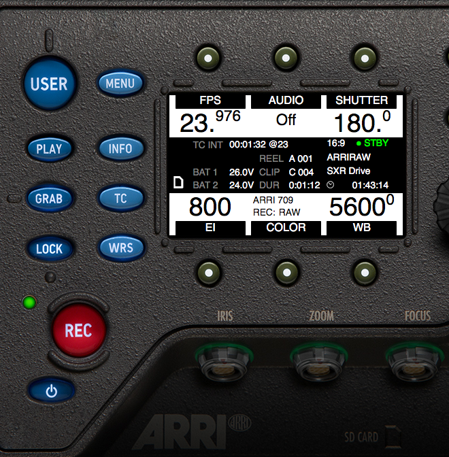Click the FOCUS connector port
449x457 pixels.
pyautogui.click(x=414, y=362)
